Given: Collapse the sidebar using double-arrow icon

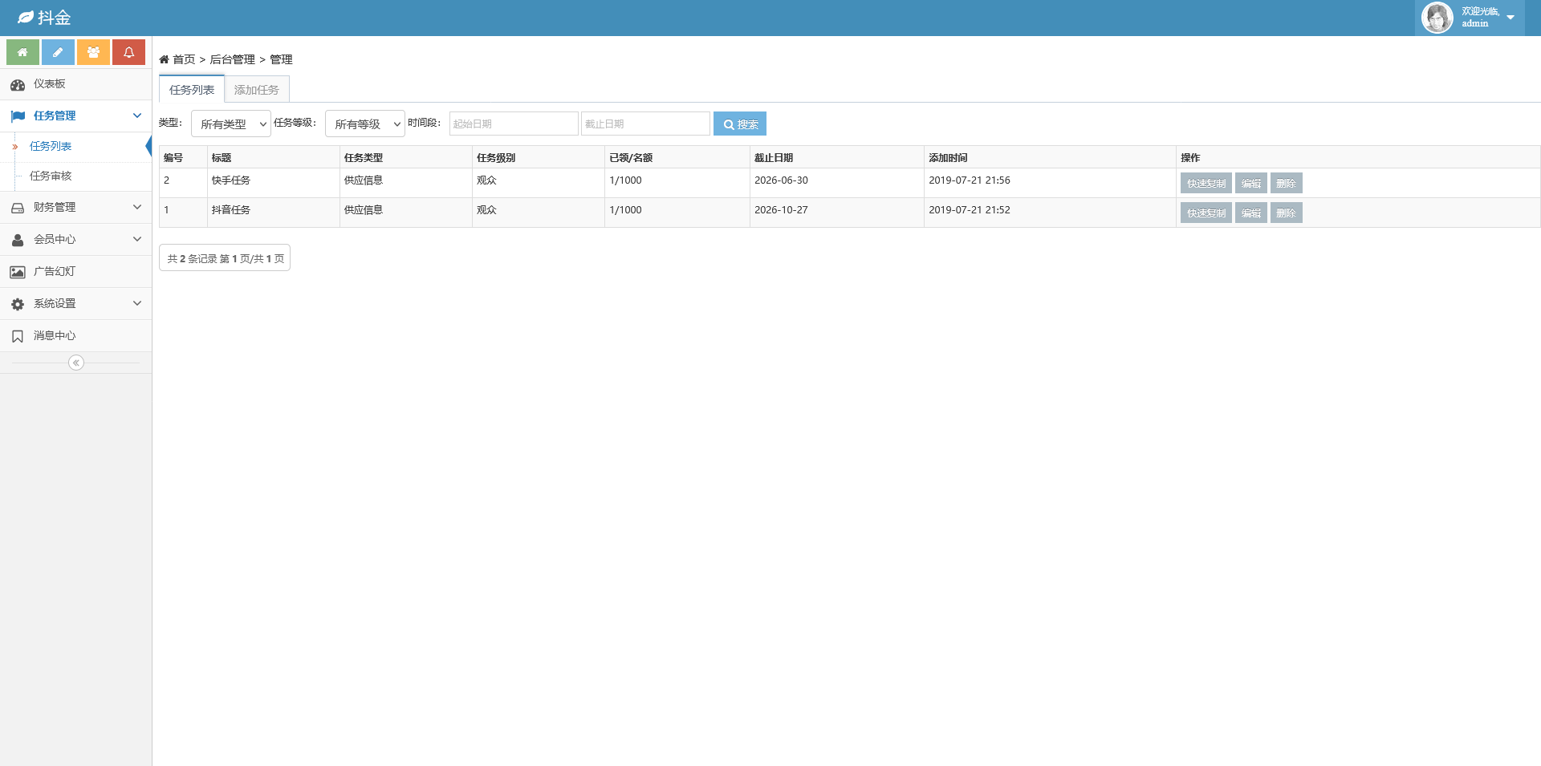Looking at the screenshot, I should [76, 363].
